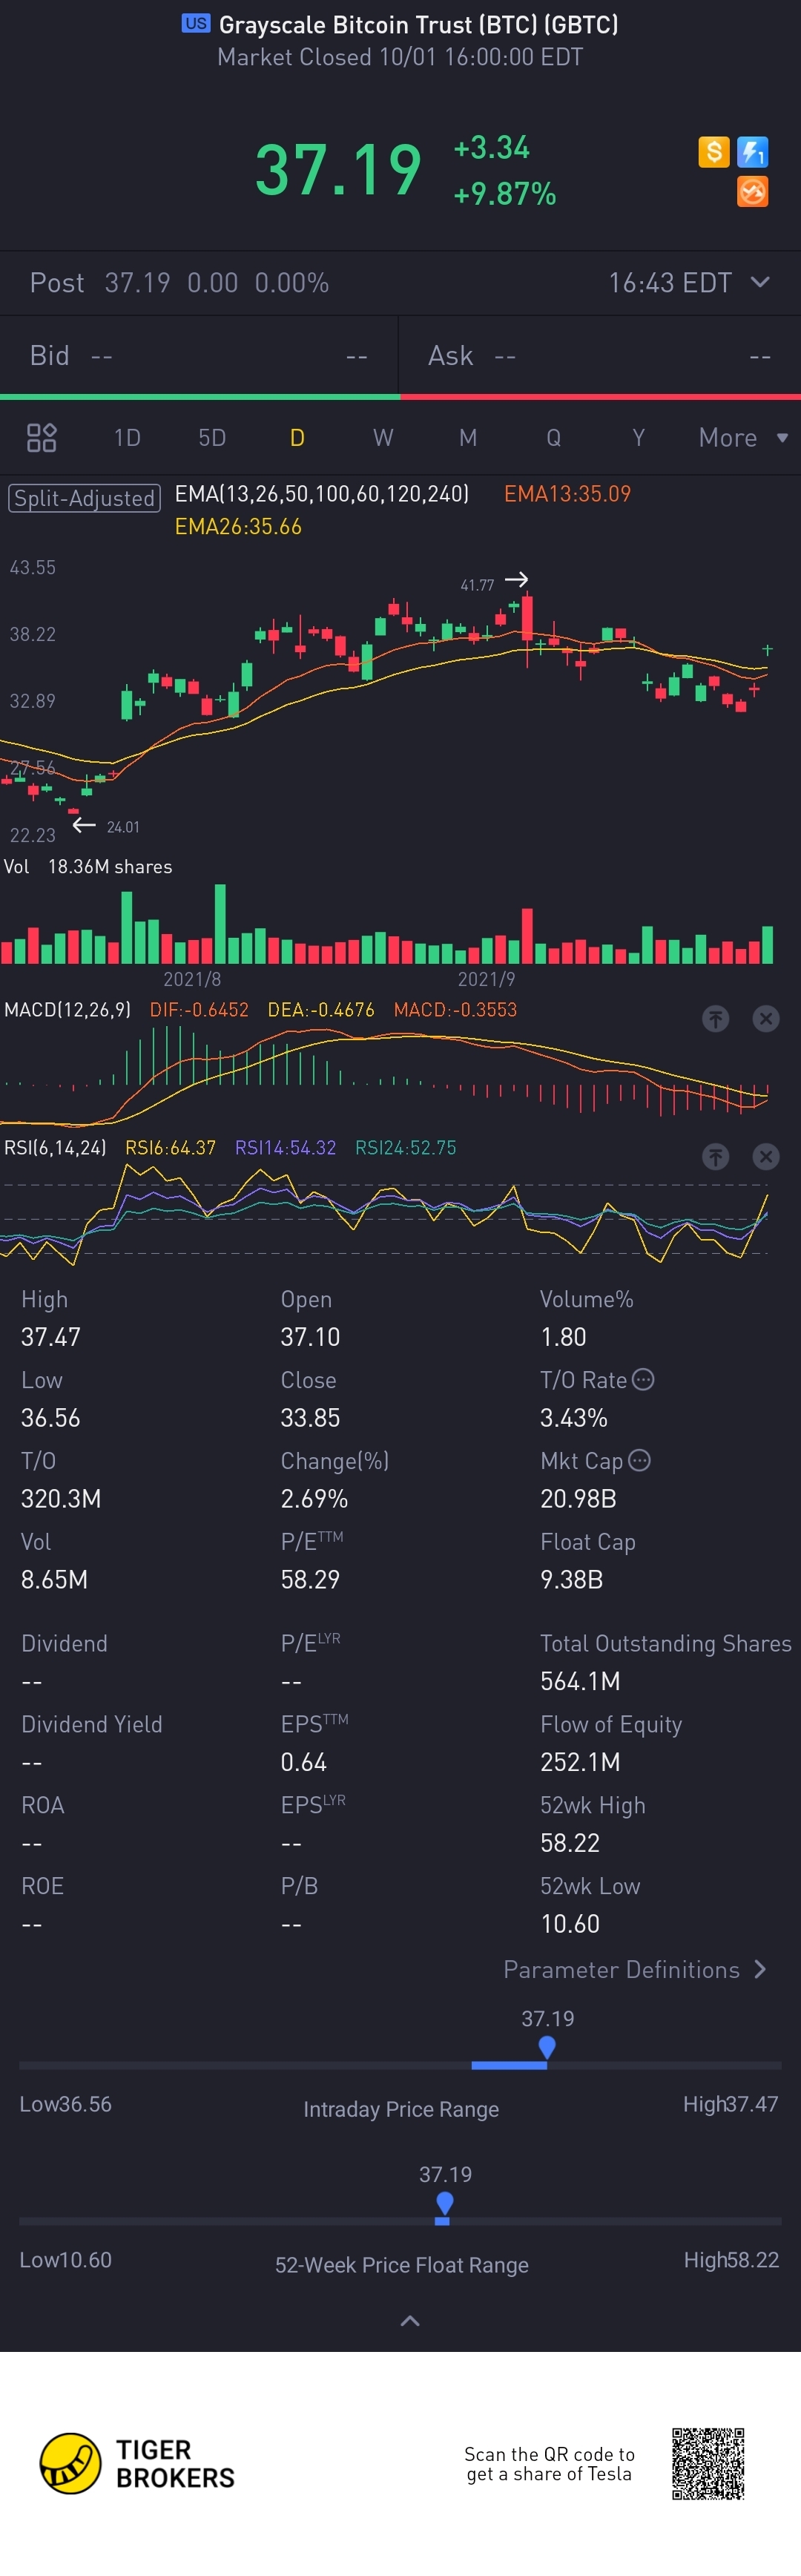Switch to the 5D chart tab

click(212, 437)
